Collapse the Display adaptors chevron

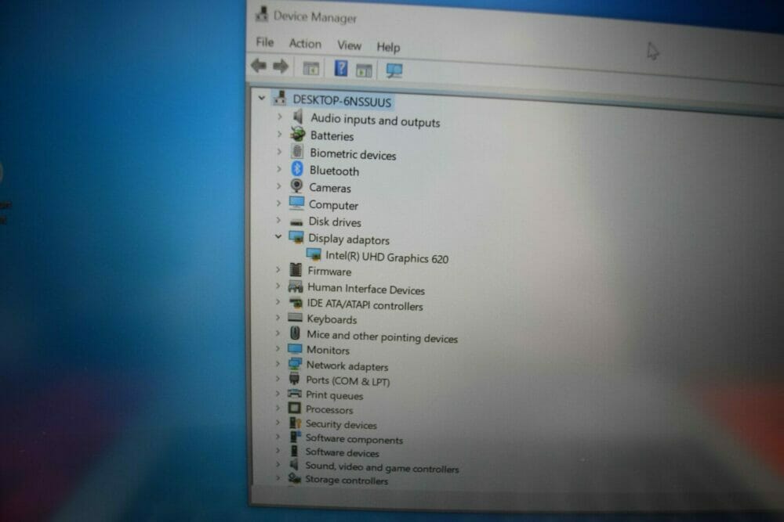[278, 236]
